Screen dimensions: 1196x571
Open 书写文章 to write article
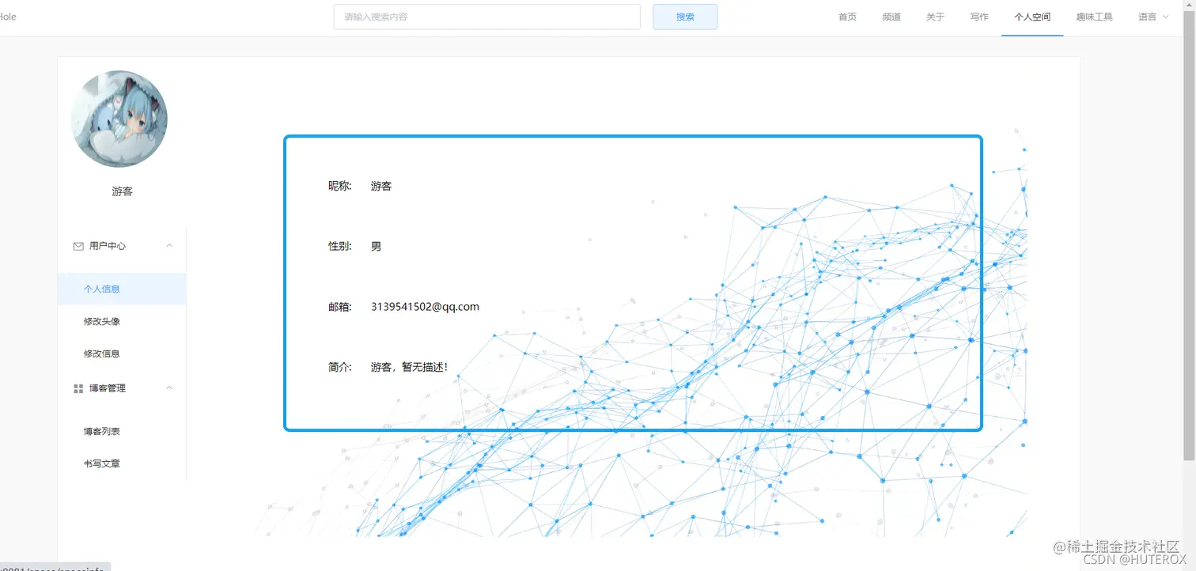(x=100, y=463)
